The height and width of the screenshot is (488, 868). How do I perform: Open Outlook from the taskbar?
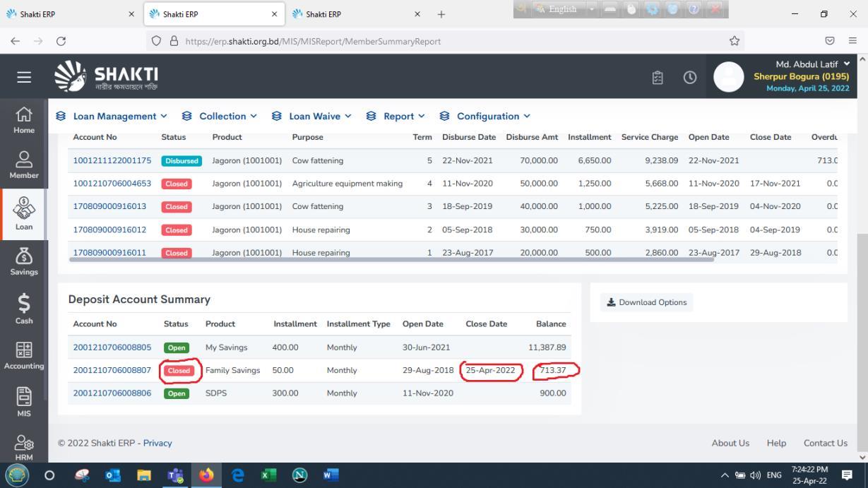[x=113, y=475]
